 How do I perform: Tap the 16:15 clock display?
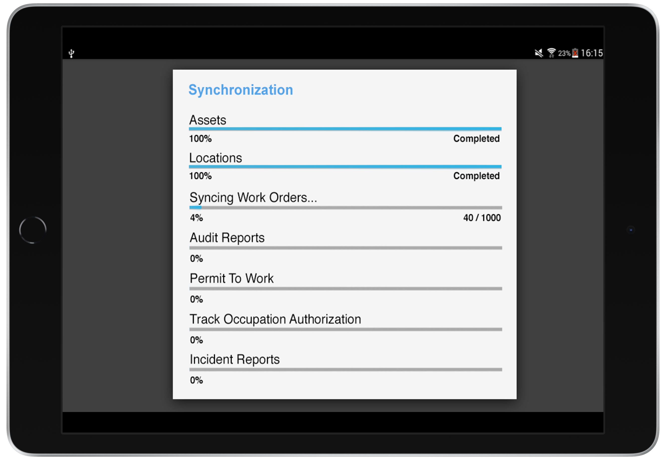(x=592, y=53)
